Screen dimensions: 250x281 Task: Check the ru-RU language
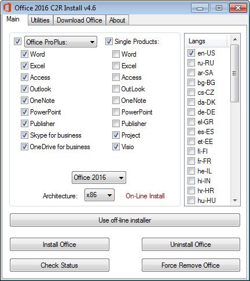(191, 62)
